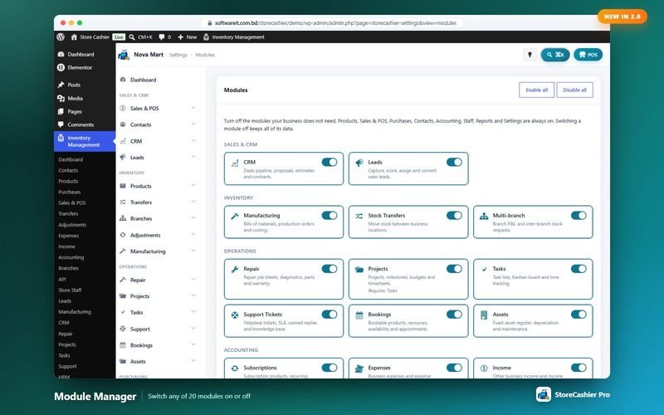Click the Media icon in WordPress menu
The image size is (664, 415).
click(61, 98)
